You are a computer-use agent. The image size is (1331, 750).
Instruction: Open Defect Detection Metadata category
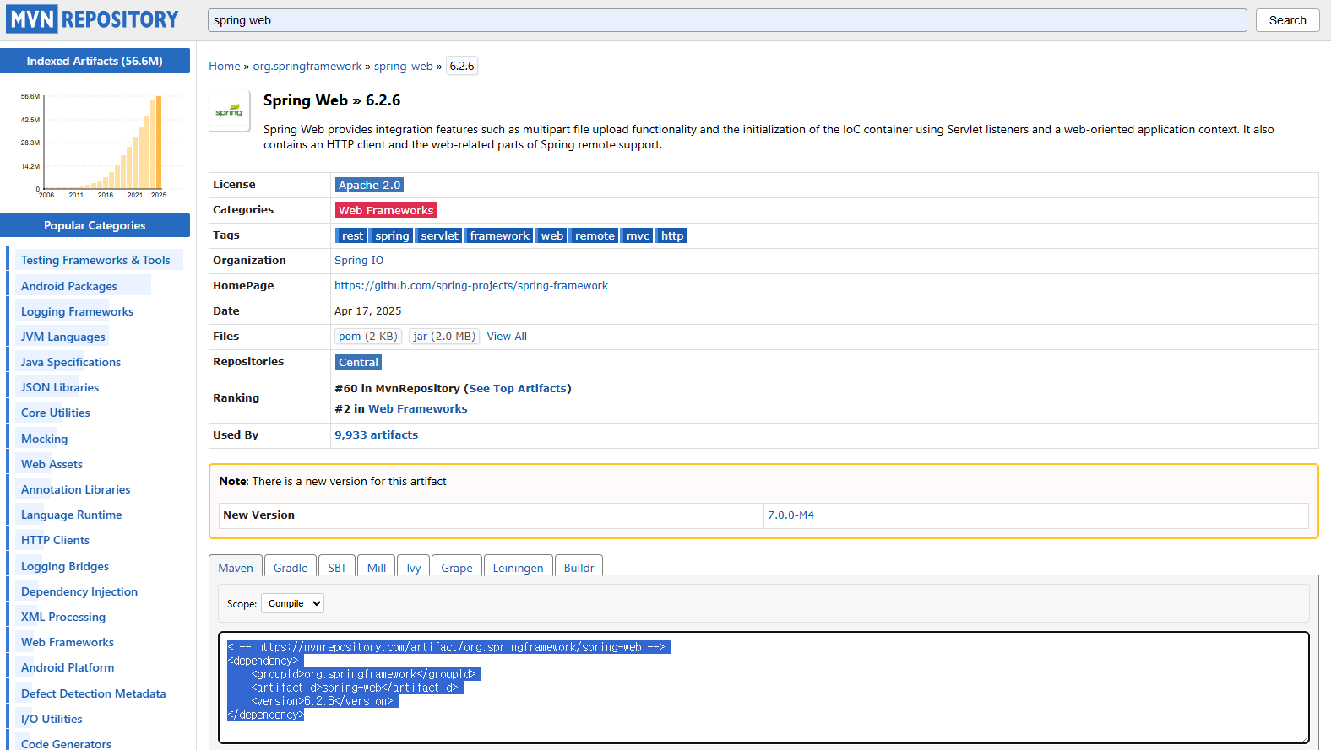click(94, 693)
